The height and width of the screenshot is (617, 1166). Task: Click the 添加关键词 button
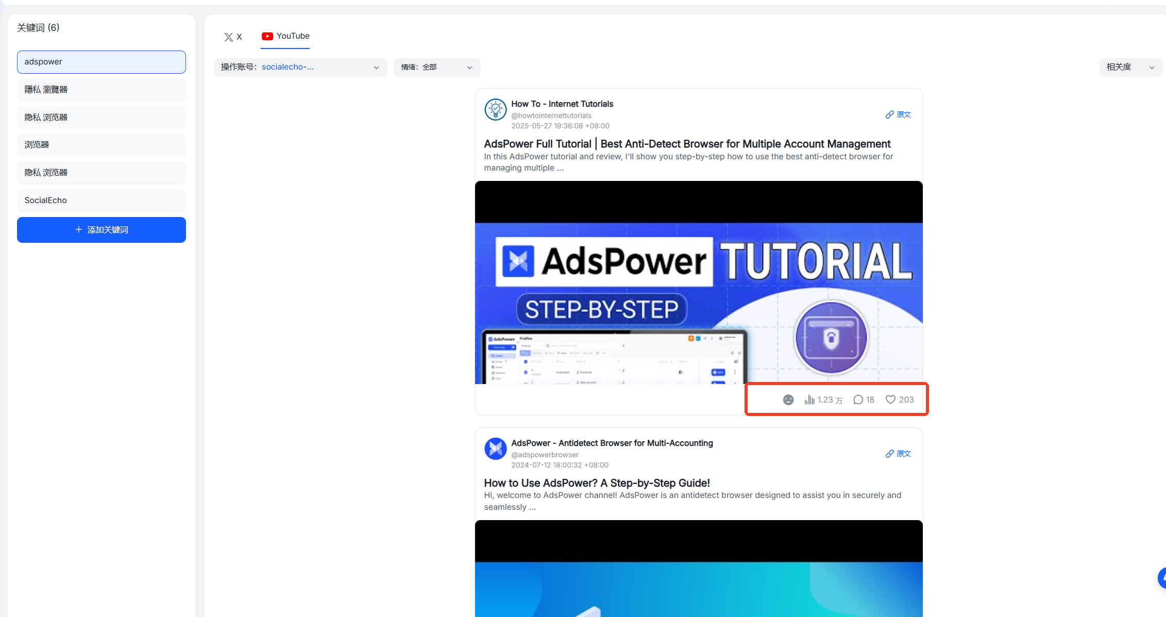(102, 230)
